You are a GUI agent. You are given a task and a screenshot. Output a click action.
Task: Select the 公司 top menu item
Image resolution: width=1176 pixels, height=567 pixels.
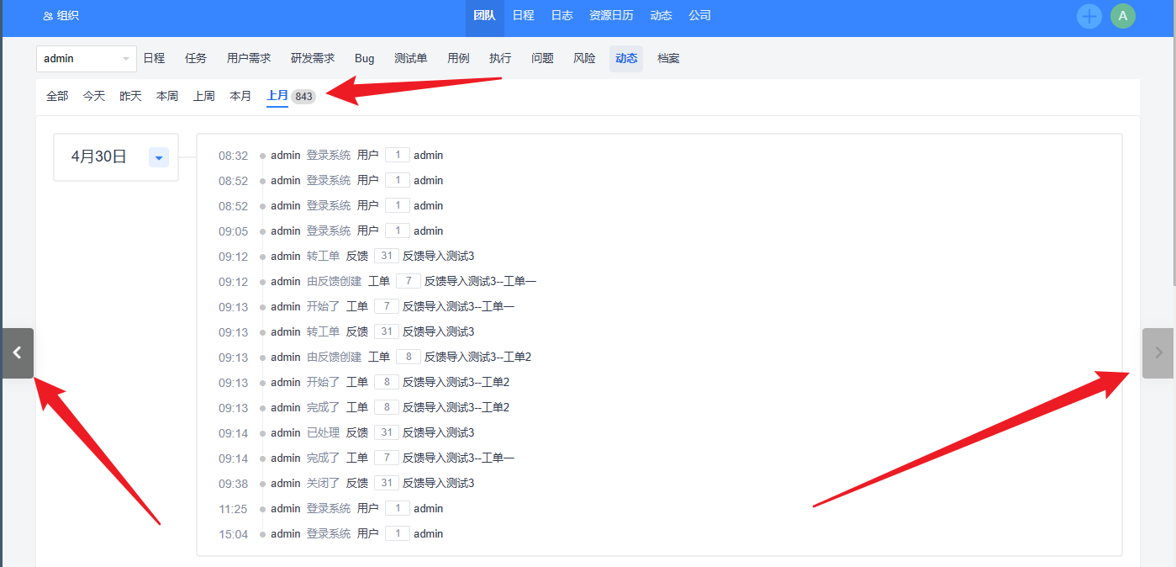699,15
